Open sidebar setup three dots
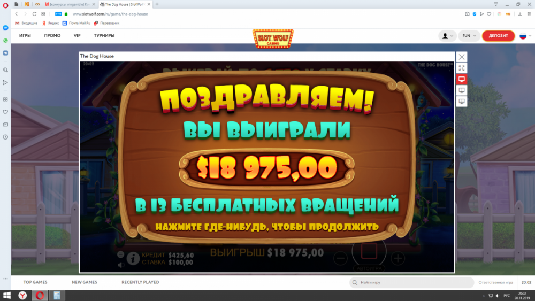This screenshot has height=301, width=535. (x=5, y=279)
